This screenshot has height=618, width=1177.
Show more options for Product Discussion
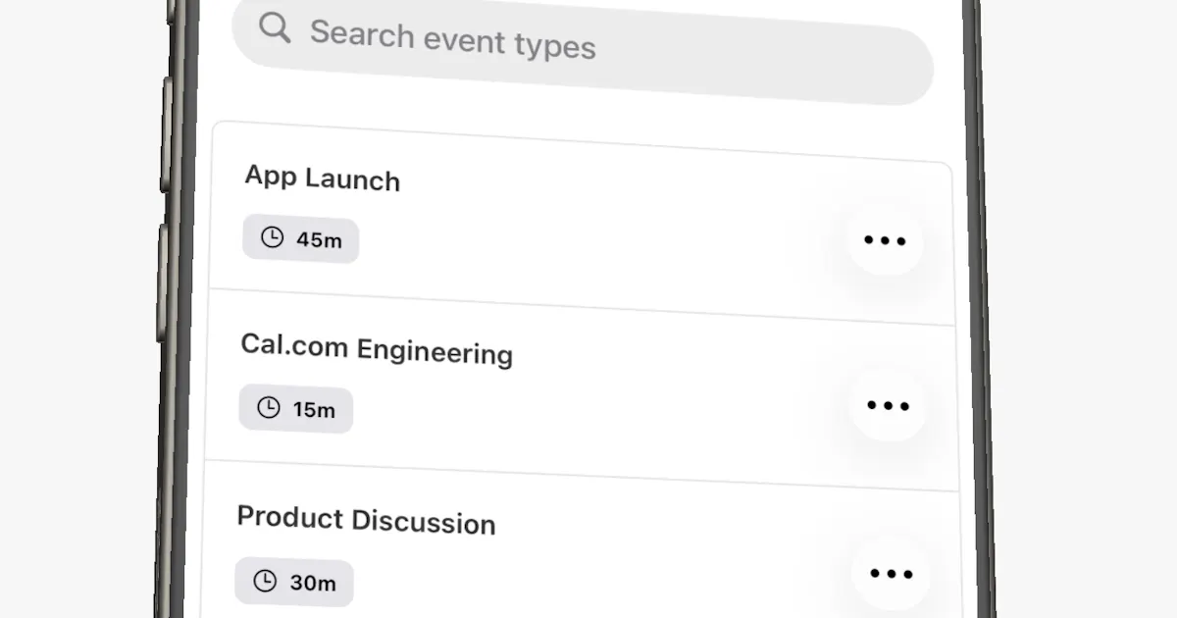892,574
